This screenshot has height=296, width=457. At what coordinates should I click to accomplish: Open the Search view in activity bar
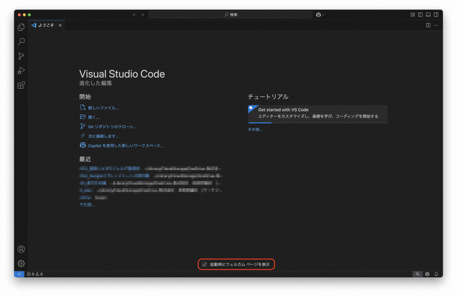[21, 42]
